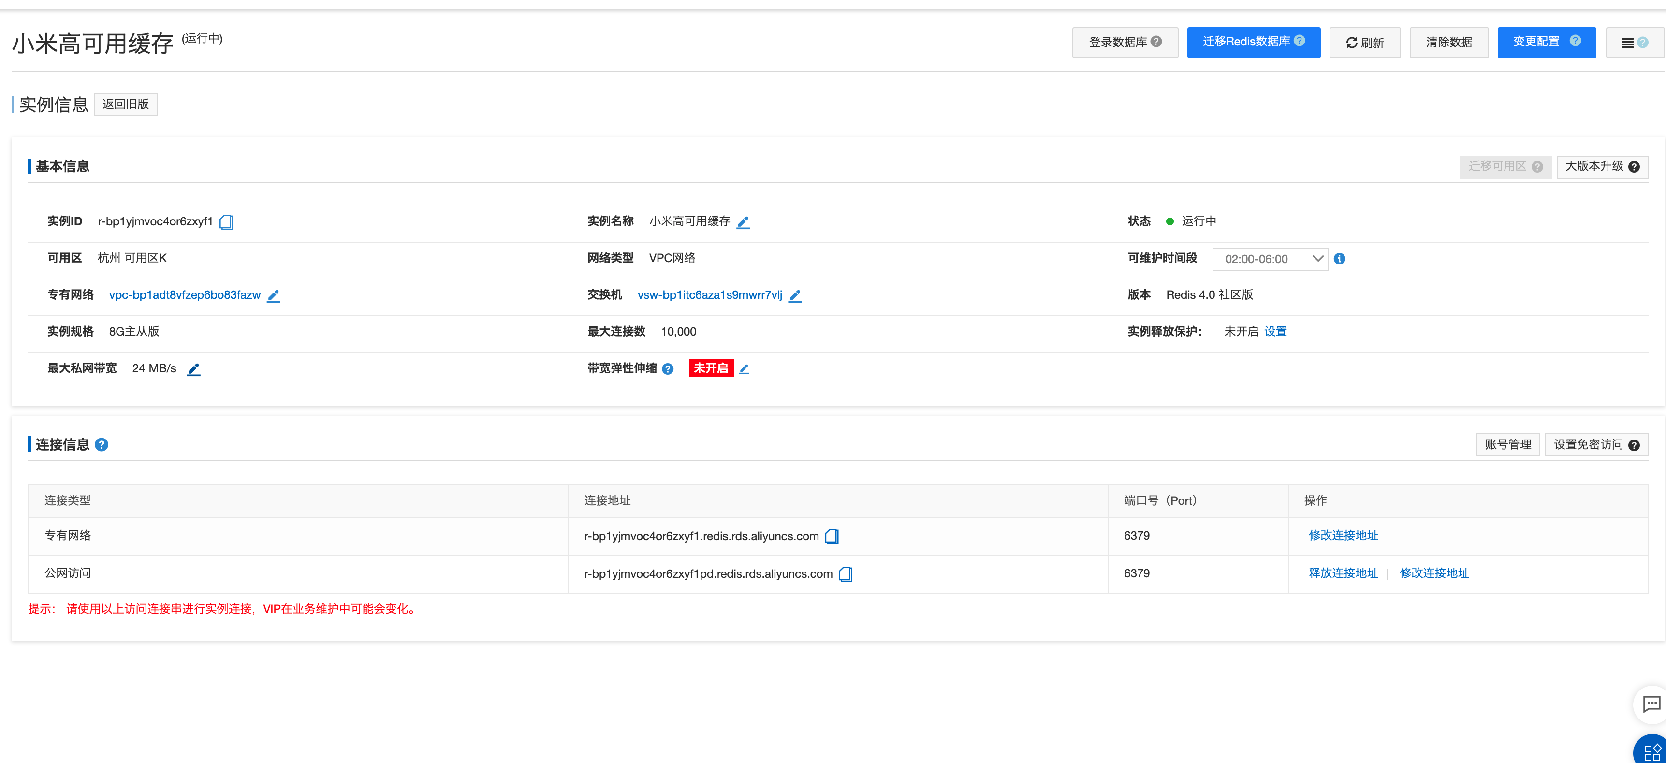The height and width of the screenshot is (763, 1666).
Task: Copy the 专有网络 connection address
Action: 833,536
